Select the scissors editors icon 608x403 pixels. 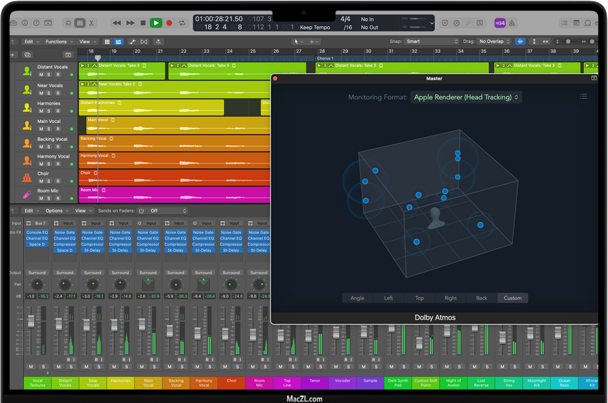click(92, 23)
